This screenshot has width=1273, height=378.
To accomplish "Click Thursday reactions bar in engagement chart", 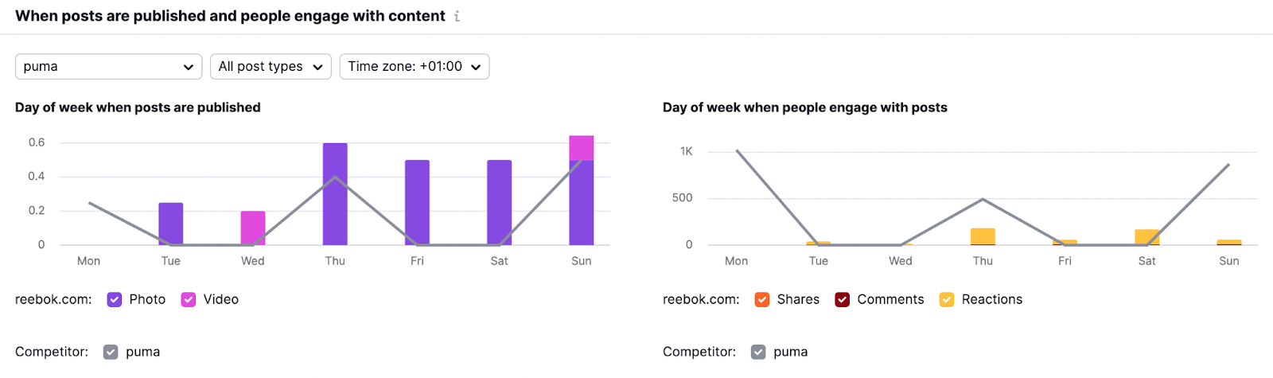I will click(x=983, y=236).
